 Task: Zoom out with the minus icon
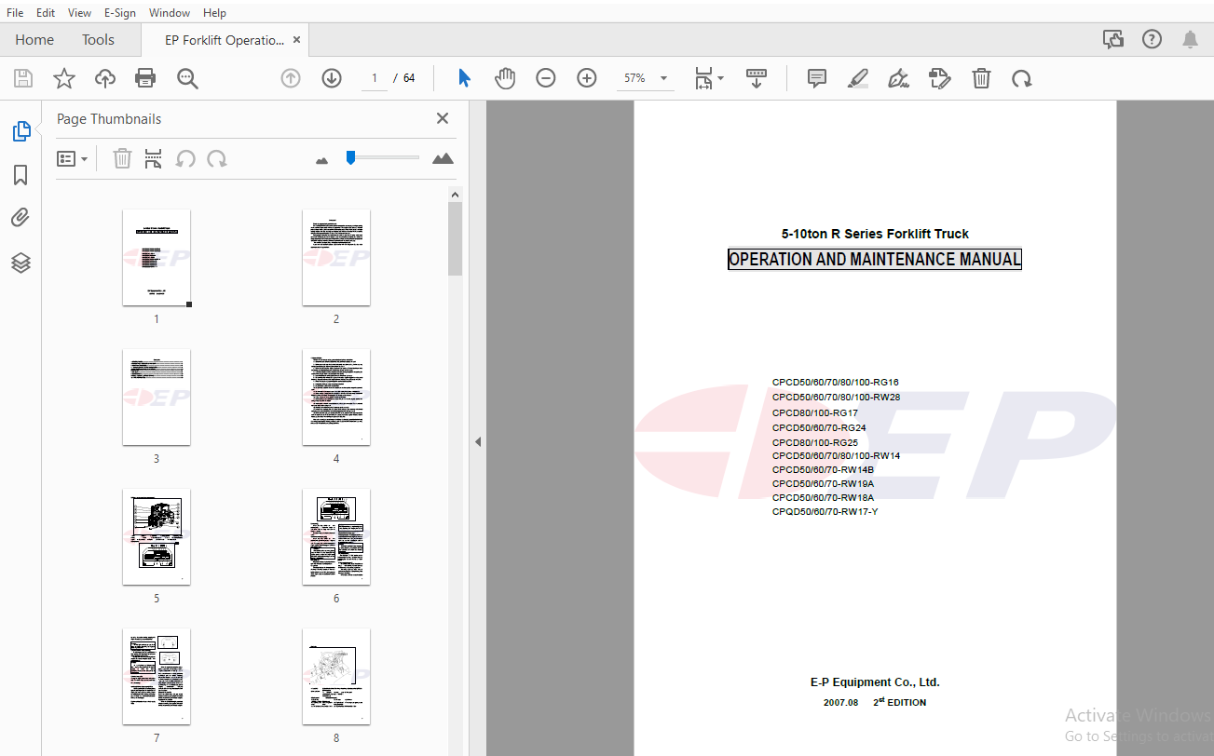[546, 78]
